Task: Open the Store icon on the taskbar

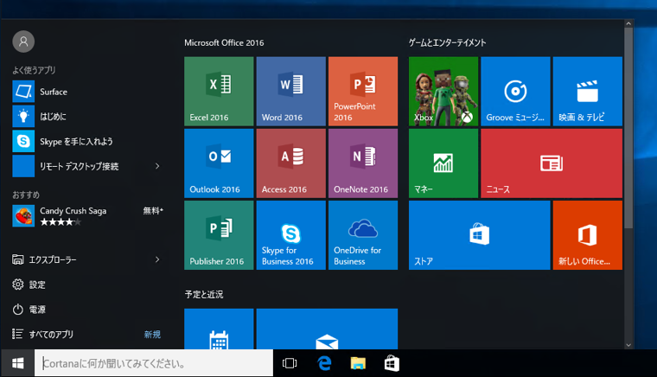Action: pyautogui.click(x=392, y=363)
